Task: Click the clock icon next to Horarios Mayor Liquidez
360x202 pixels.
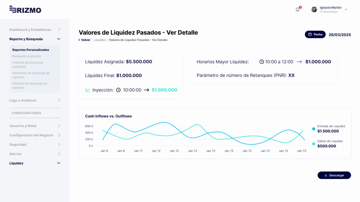Action: (x=261, y=62)
